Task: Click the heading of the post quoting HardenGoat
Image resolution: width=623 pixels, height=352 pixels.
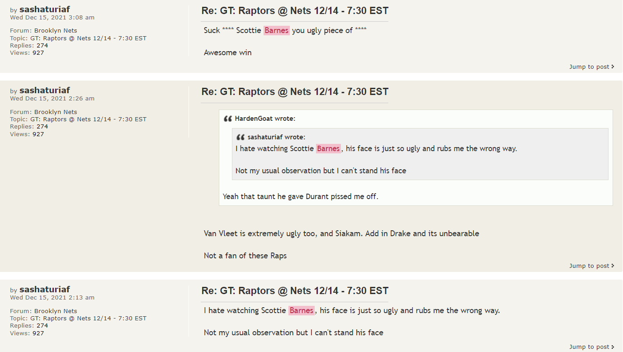Action: (294, 92)
